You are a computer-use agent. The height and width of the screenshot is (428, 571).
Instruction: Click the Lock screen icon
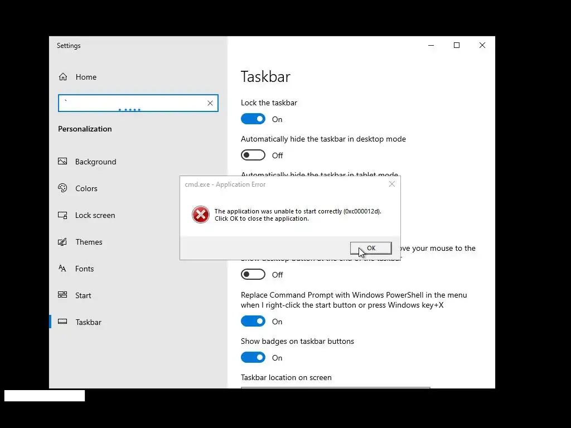62,215
